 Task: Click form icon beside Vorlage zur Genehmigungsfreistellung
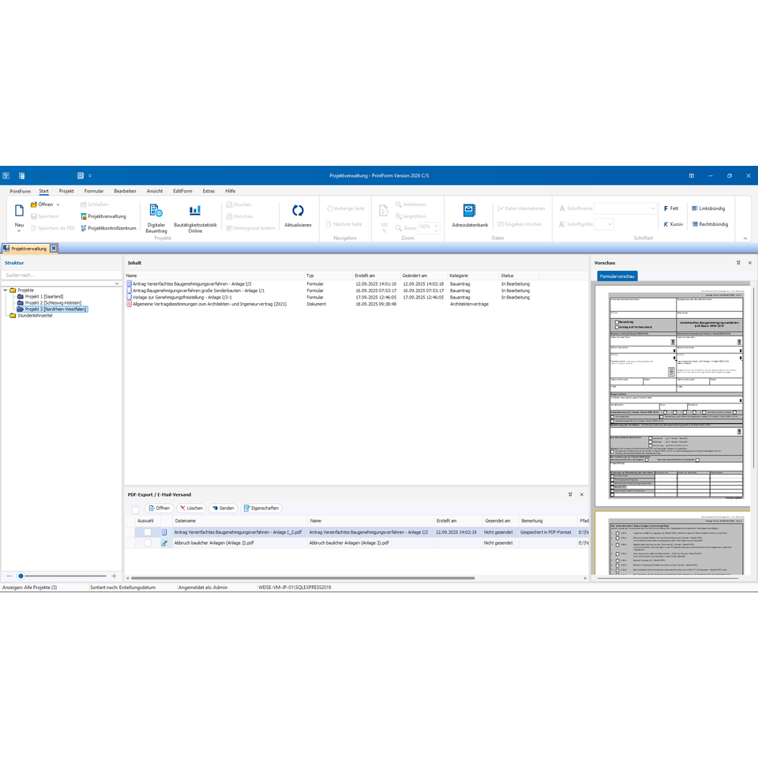(x=129, y=298)
